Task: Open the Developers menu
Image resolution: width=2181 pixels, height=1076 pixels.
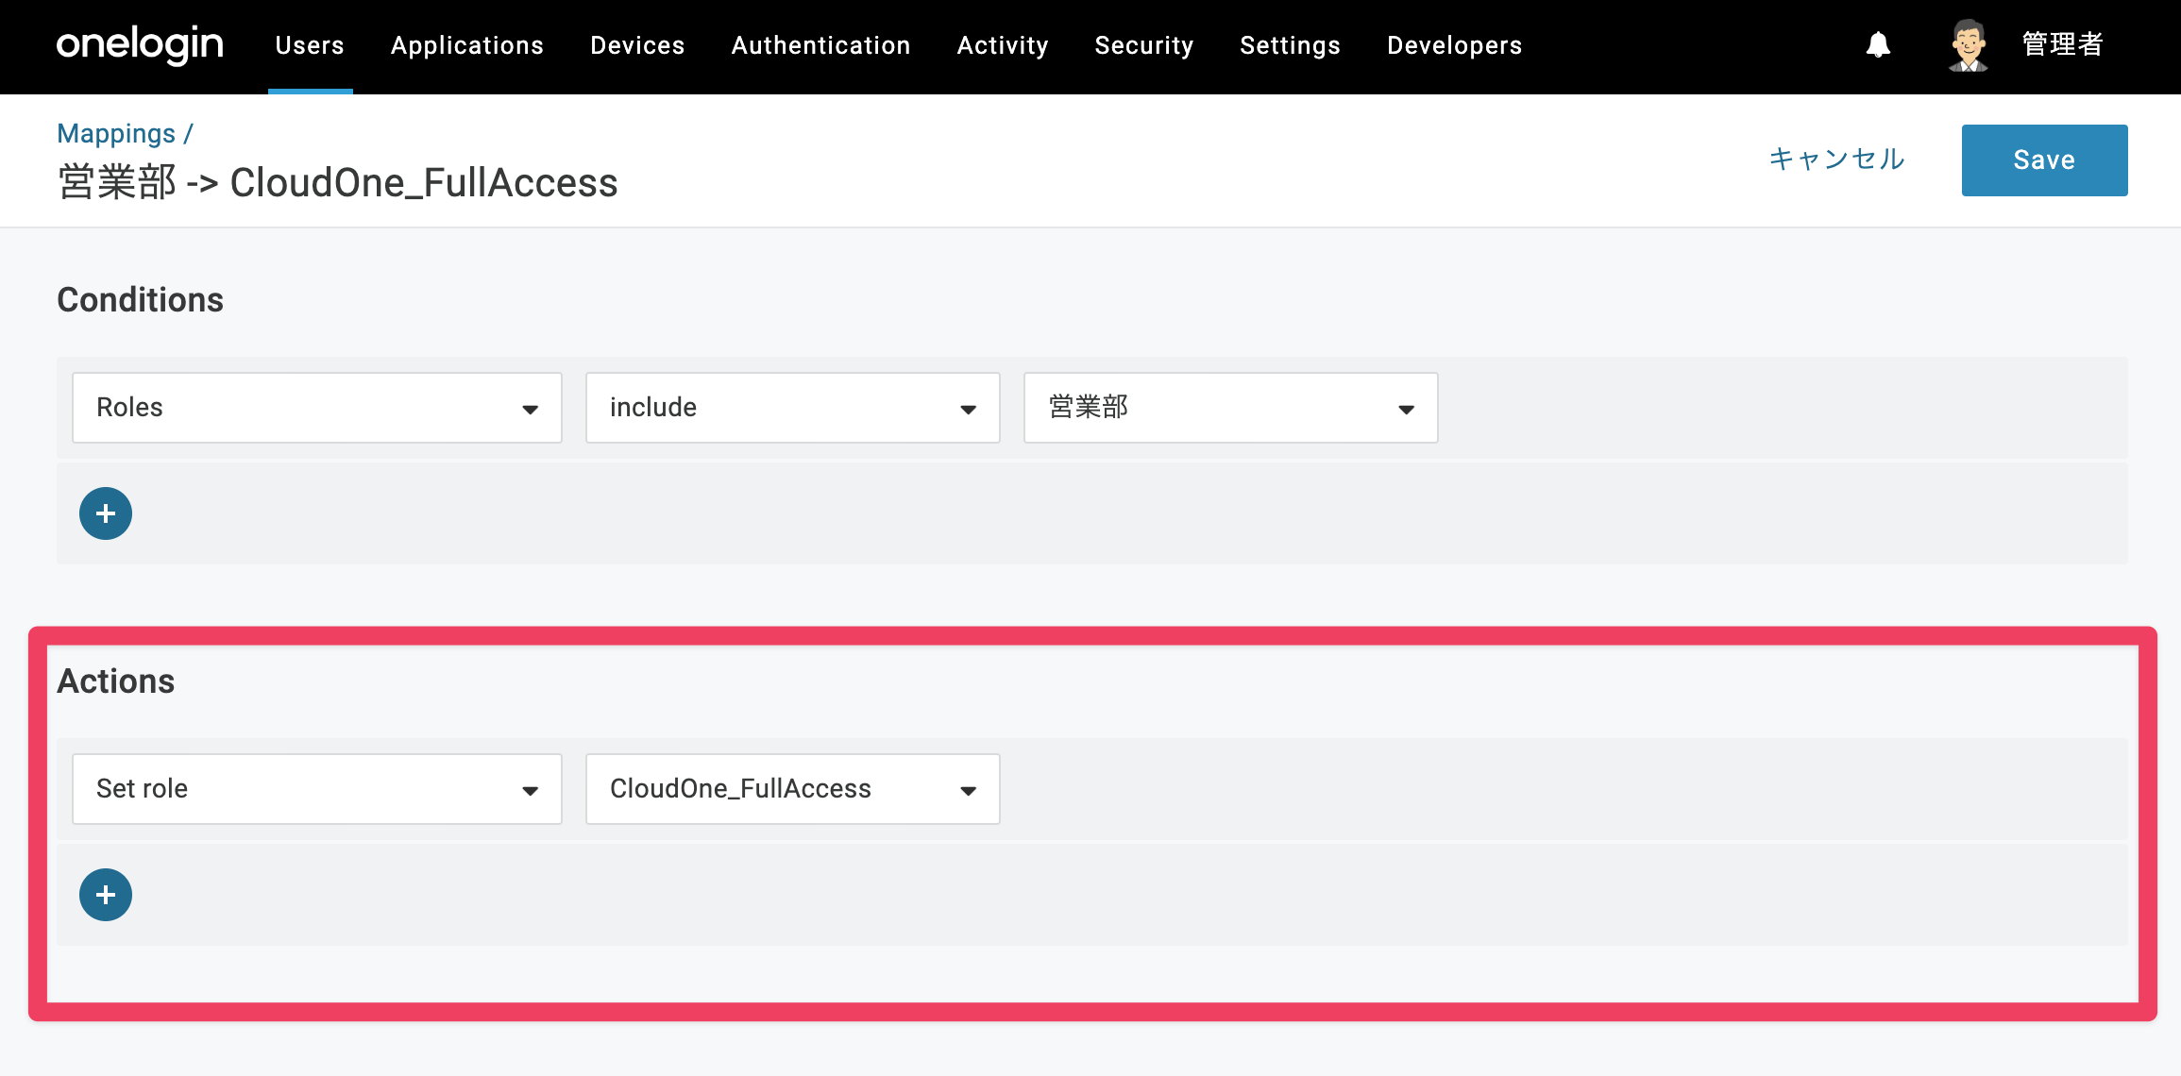Action: pyautogui.click(x=1455, y=45)
